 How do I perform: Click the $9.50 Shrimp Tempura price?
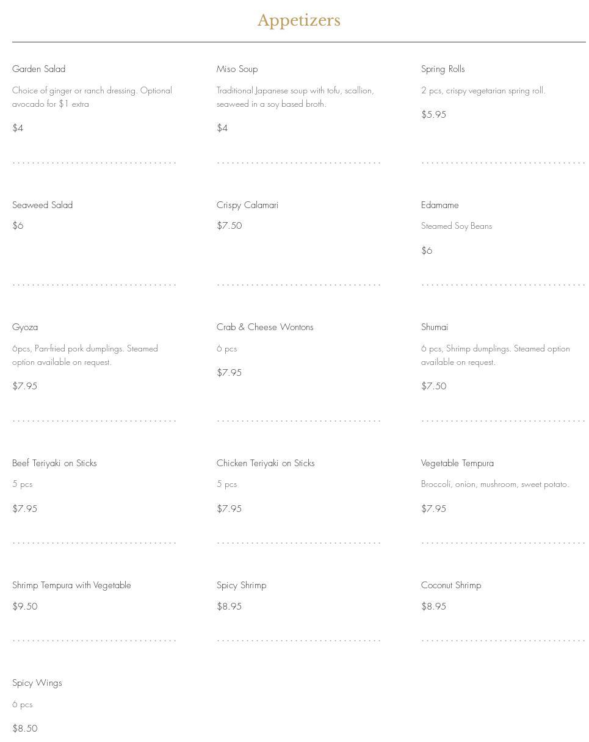25,607
